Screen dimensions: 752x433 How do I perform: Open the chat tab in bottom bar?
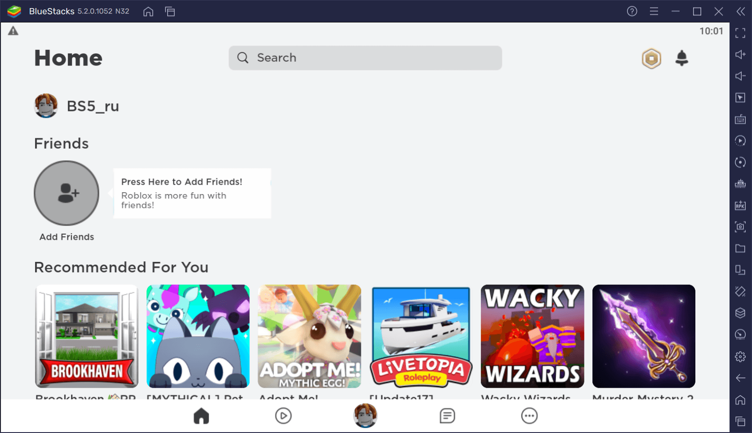[447, 416]
